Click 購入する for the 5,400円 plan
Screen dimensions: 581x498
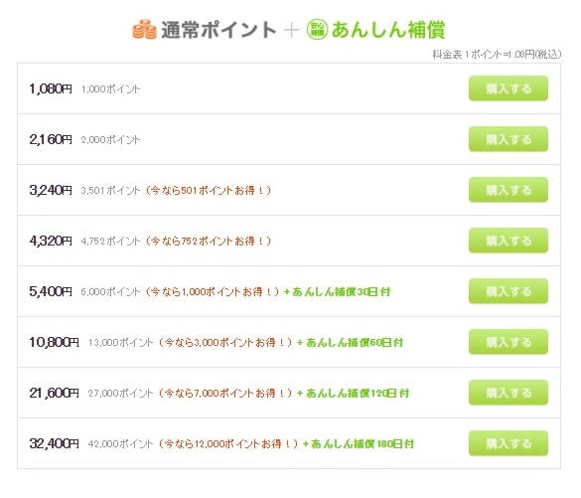click(x=508, y=291)
